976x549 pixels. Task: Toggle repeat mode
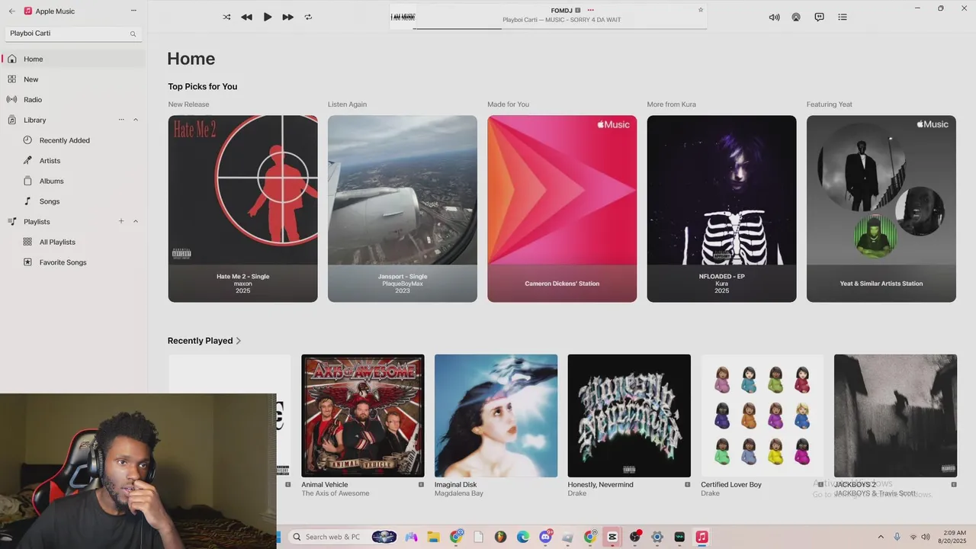click(308, 17)
